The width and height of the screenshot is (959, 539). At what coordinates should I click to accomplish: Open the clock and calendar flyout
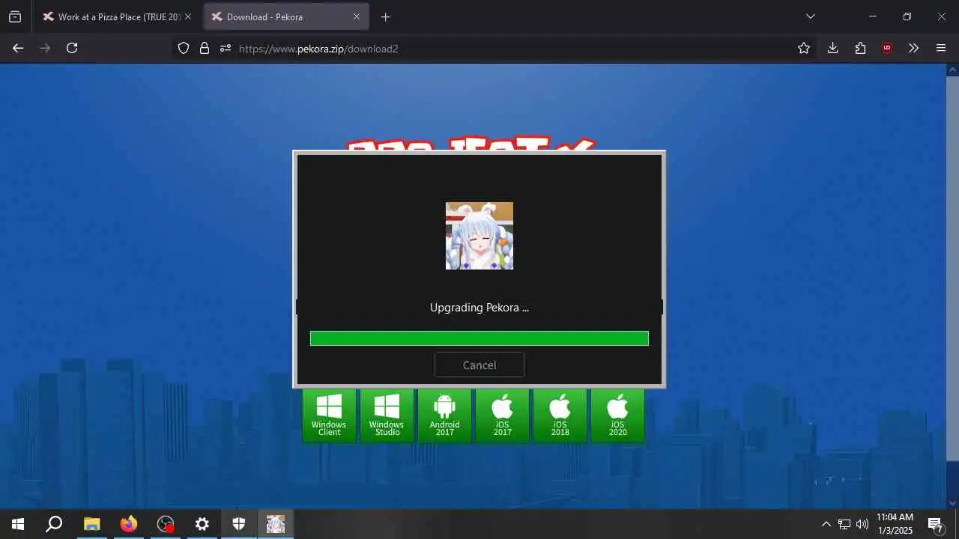[x=895, y=524]
